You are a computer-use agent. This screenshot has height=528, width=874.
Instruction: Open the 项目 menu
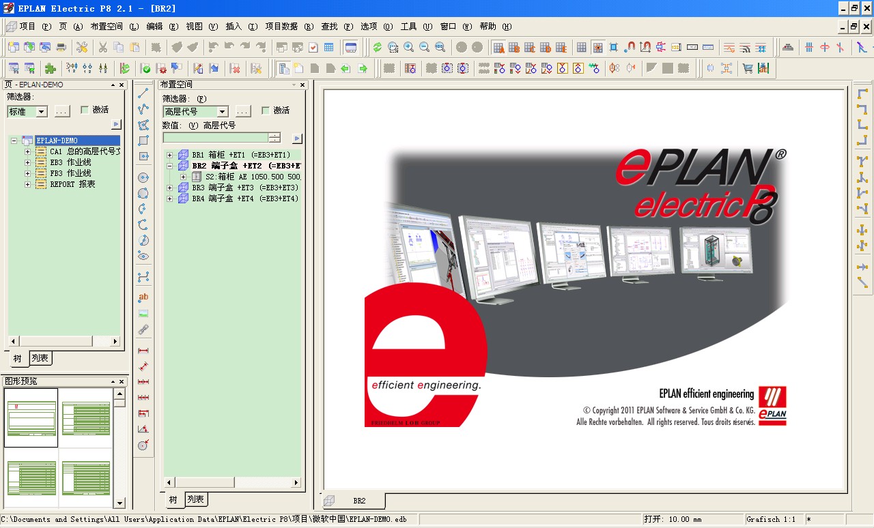[x=36, y=27]
